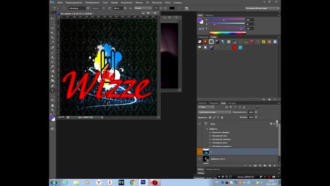Select the Pen tool
This screenshot has height=186, width=330.
(x=52, y=86)
